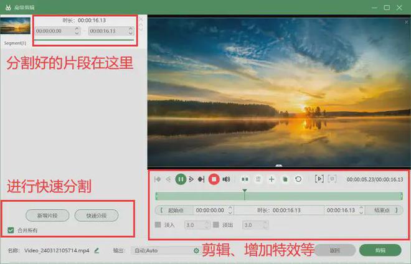Click the trash delete segment icon
The height and width of the screenshot is (264, 411).
tap(258, 179)
